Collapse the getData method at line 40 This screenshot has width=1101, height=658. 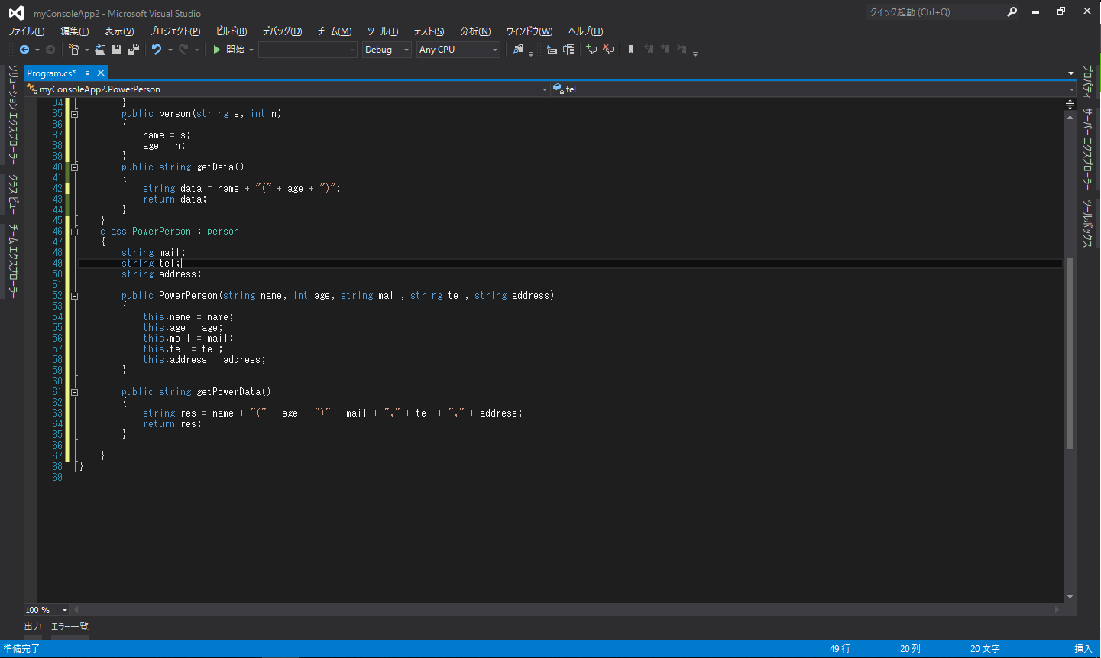point(75,167)
